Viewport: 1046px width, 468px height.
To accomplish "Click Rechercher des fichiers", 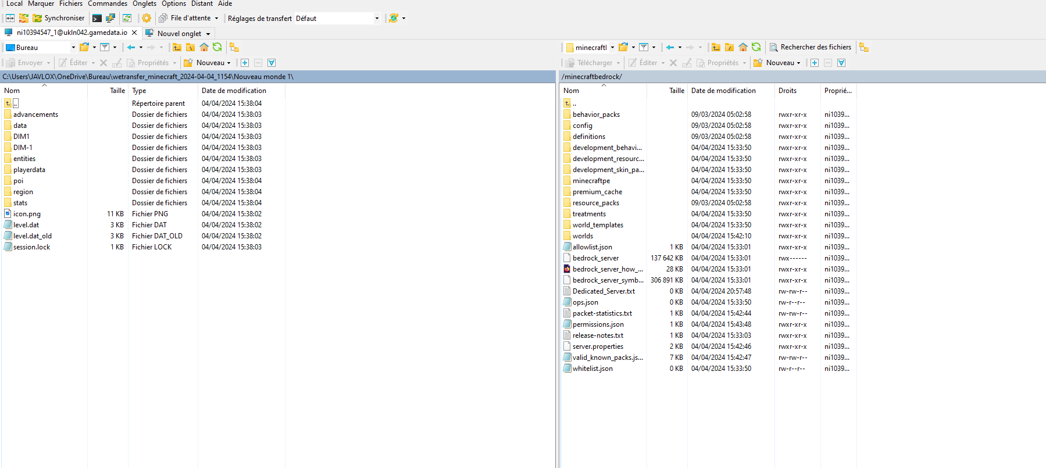I will coord(811,47).
